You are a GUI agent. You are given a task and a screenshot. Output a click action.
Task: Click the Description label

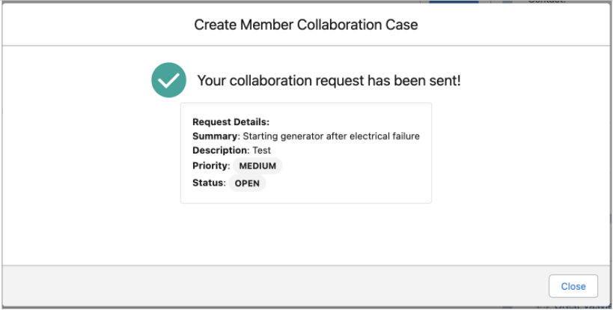pos(221,151)
